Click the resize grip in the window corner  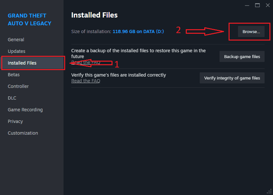[269, 191]
